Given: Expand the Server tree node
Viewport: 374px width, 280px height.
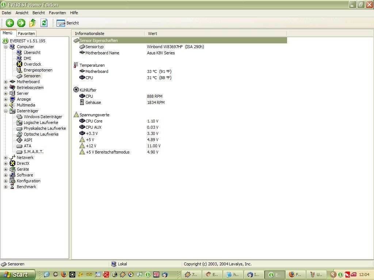Looking at the screenshot, I should (x=5, y=93).
